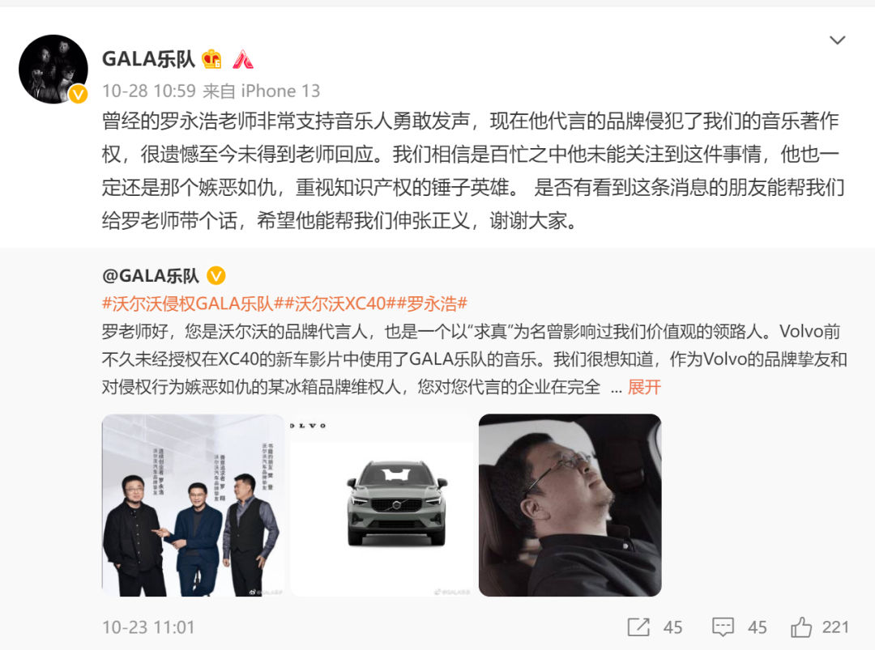
Task: View the man sleeping in car photo
Action: tap(570, 505)
